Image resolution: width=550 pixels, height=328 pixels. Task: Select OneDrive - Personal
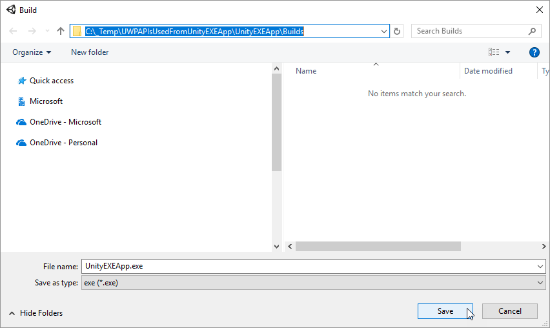coord(63,143)
